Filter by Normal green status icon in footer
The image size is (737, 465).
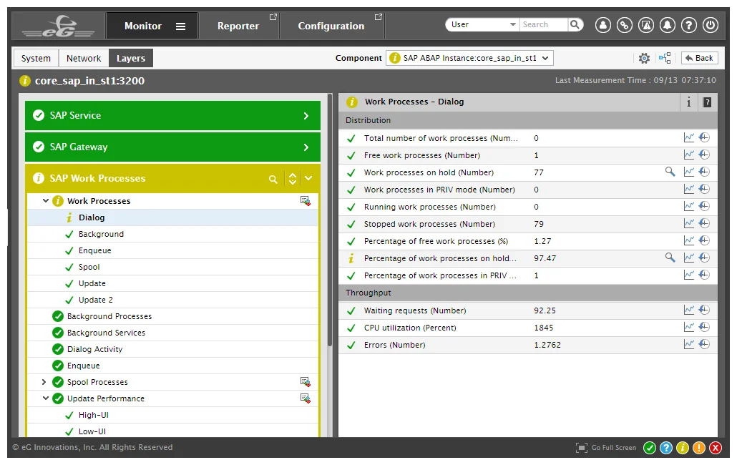(x=650, y=448)
